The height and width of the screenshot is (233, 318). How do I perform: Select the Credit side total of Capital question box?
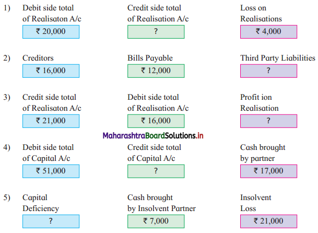pyautogui.click(x=156, y=171)
